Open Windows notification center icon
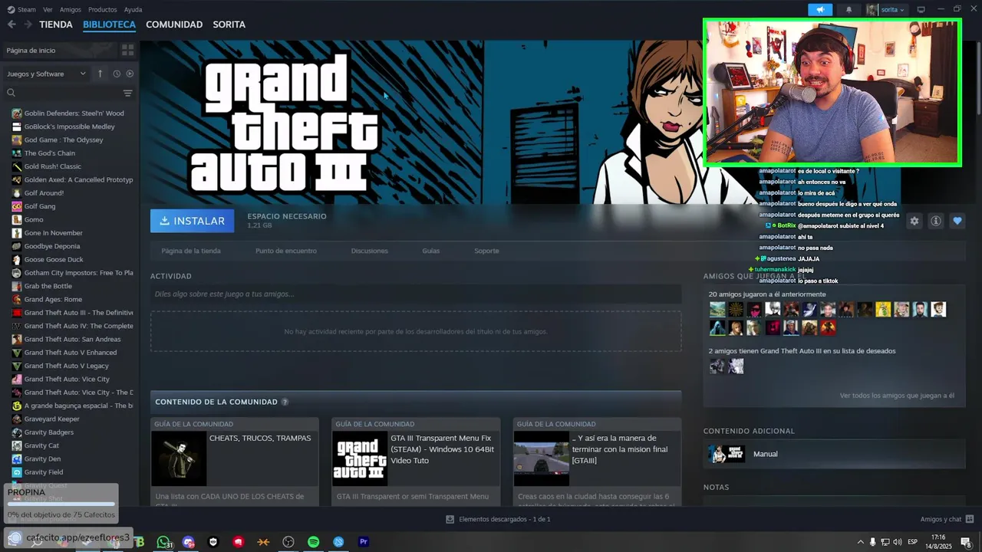 point(966,542)
